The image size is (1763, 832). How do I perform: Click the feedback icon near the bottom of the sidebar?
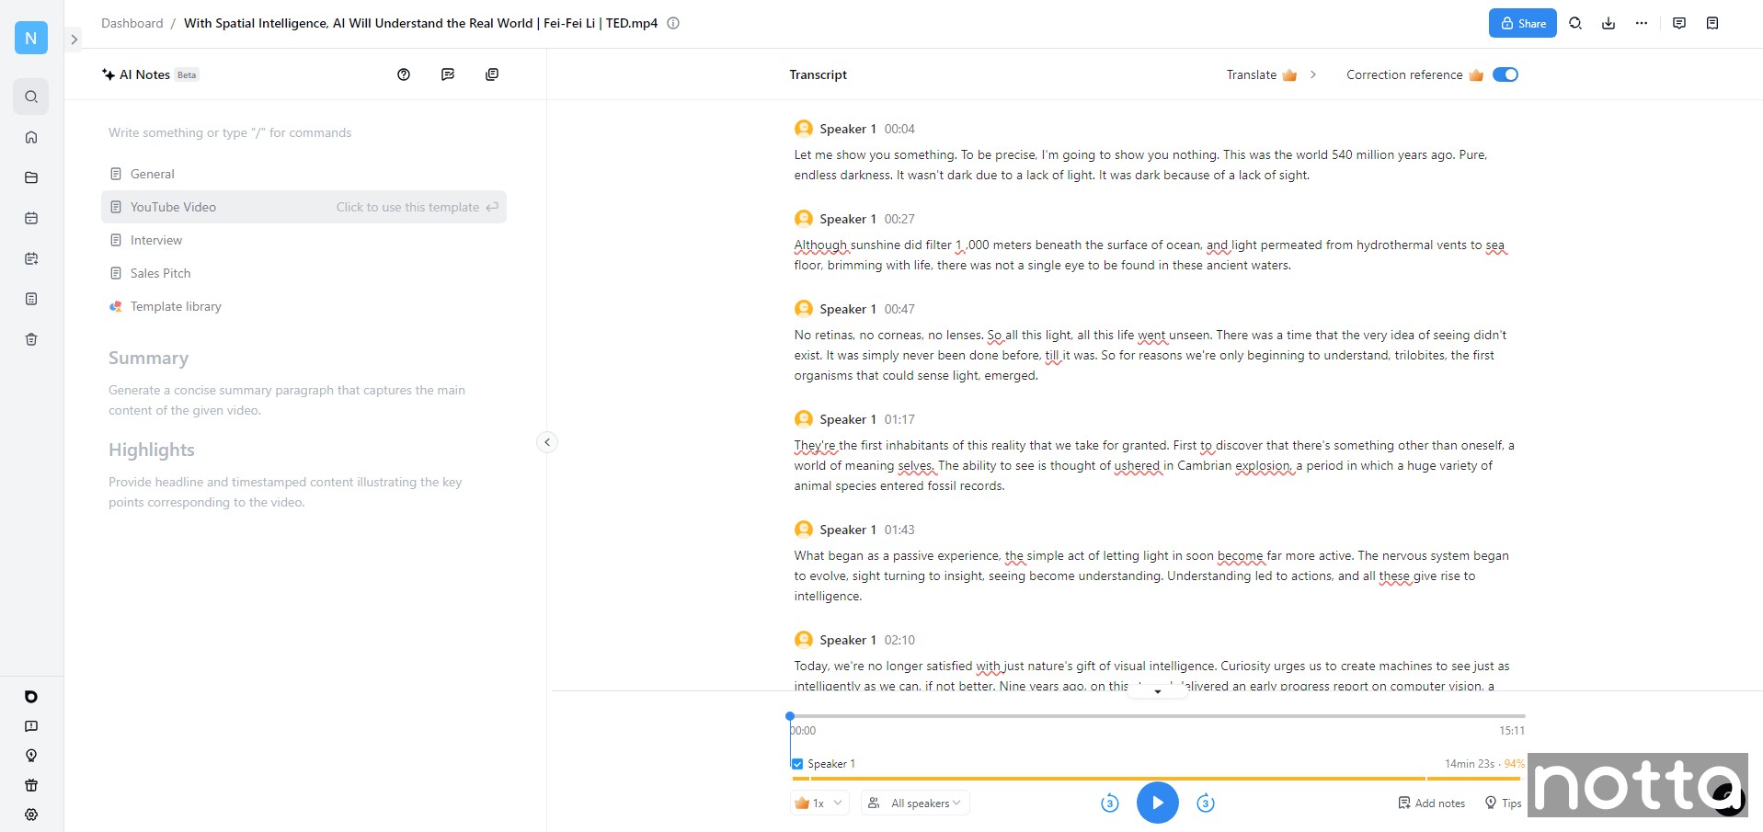click(31, 726)
